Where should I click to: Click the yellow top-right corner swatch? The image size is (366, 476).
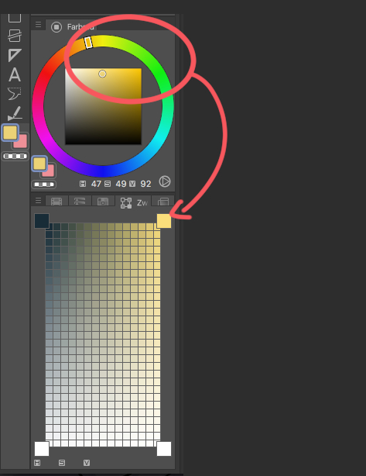point(164,221)
